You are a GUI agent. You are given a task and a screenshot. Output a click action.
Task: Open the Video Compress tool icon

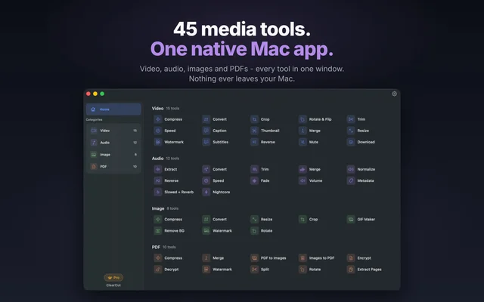[x=158, y=119]
